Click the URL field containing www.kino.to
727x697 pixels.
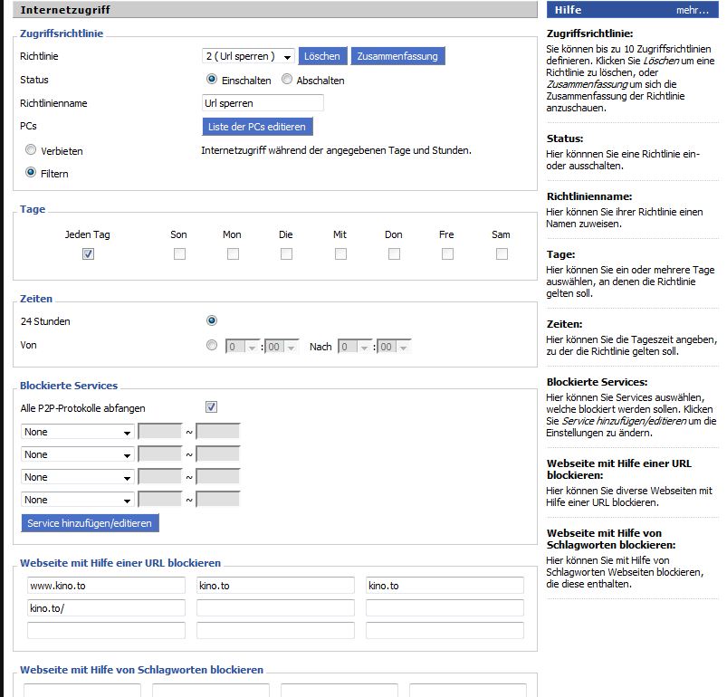click(106, 586)
